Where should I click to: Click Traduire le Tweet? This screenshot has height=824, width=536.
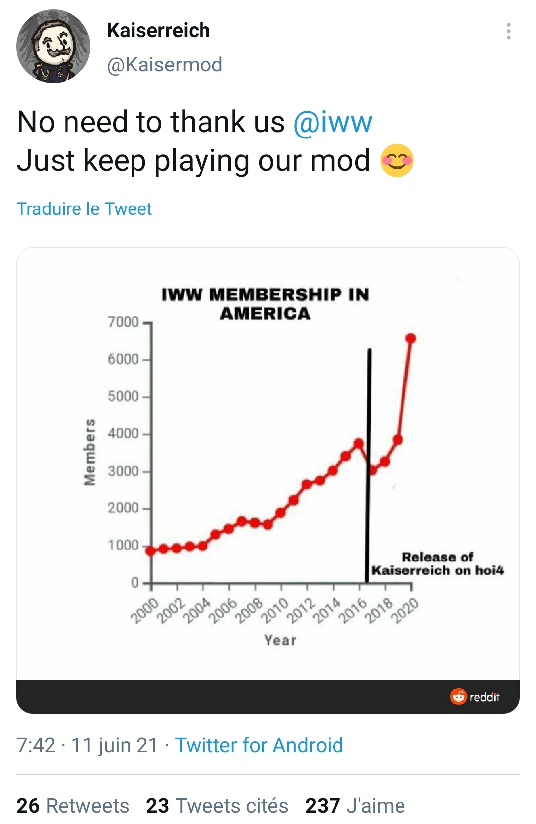coord(84,209)
